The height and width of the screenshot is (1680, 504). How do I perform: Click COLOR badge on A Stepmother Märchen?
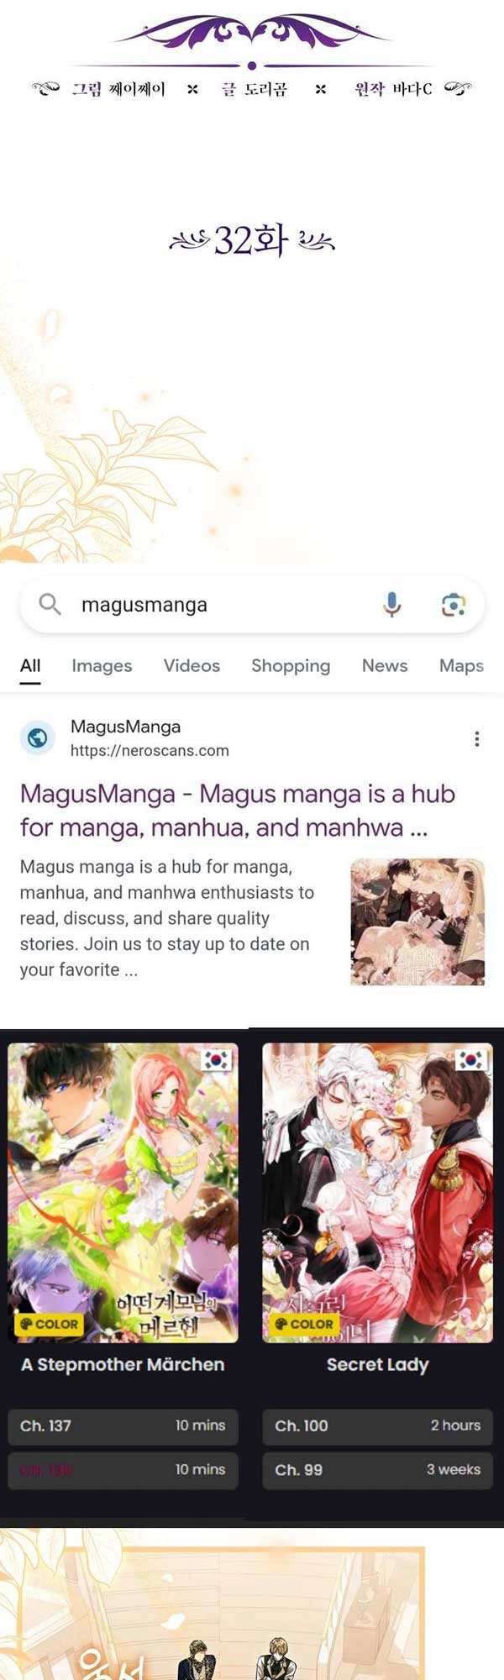tap(49, 1324)
